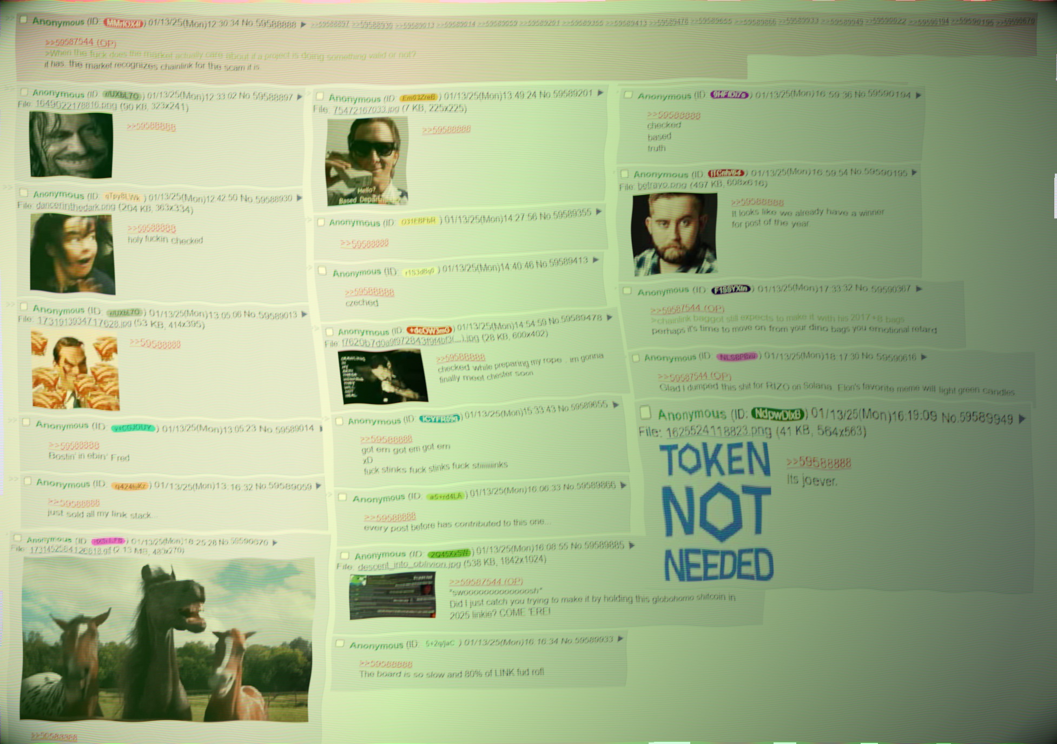This screenshot has width=1057, height=744.
Task: Expand bearded man betraye thumbnail
Action: (675, 234)
